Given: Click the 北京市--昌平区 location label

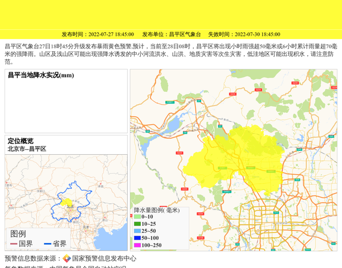Looking at the screenshot, I should (27, 149).
